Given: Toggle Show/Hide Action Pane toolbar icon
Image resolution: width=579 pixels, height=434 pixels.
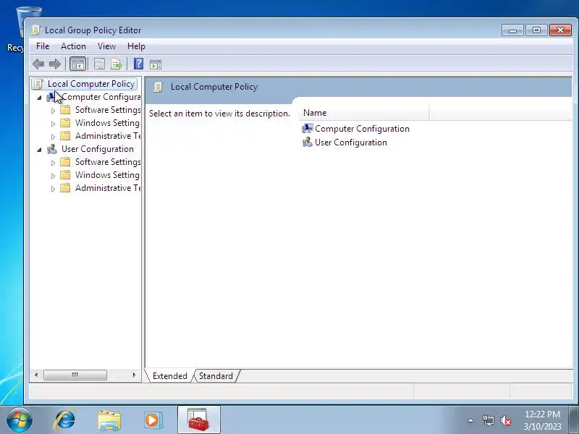Looking at the screenshot, I should click(x=156, y=64).
